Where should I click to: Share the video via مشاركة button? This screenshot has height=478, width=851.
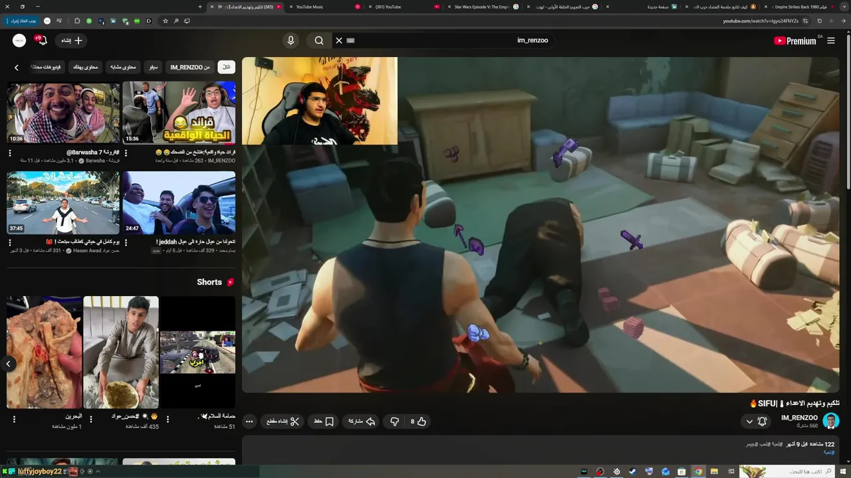(x=362, y=422)
